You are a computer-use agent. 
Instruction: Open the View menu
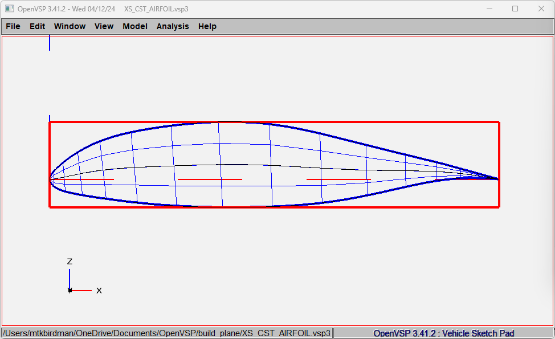pos(104,26)
